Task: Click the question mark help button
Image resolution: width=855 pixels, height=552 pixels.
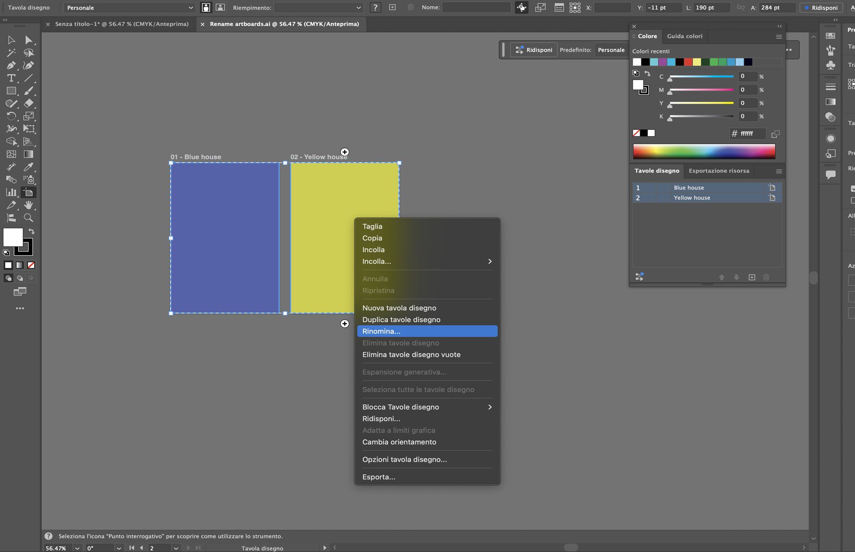Action: click(x=375, y=8)
